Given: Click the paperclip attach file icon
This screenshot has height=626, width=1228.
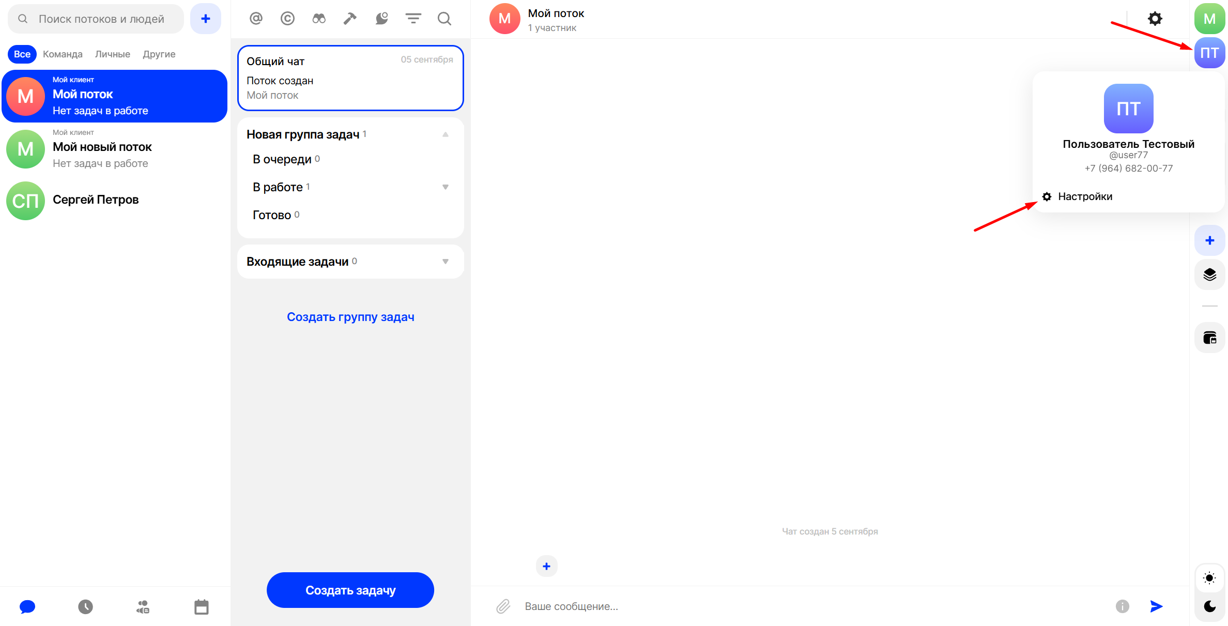Looking at the screenshot, I should (x=503, y=606).
